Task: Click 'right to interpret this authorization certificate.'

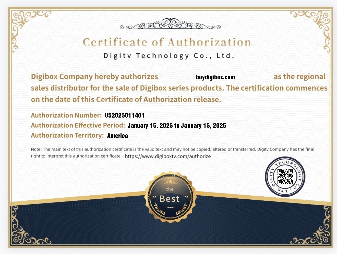Action: click(x=76, y=156)
